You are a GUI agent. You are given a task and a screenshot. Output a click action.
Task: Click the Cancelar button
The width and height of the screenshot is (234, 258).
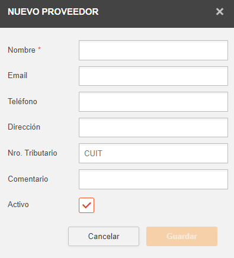pos(104,236)
